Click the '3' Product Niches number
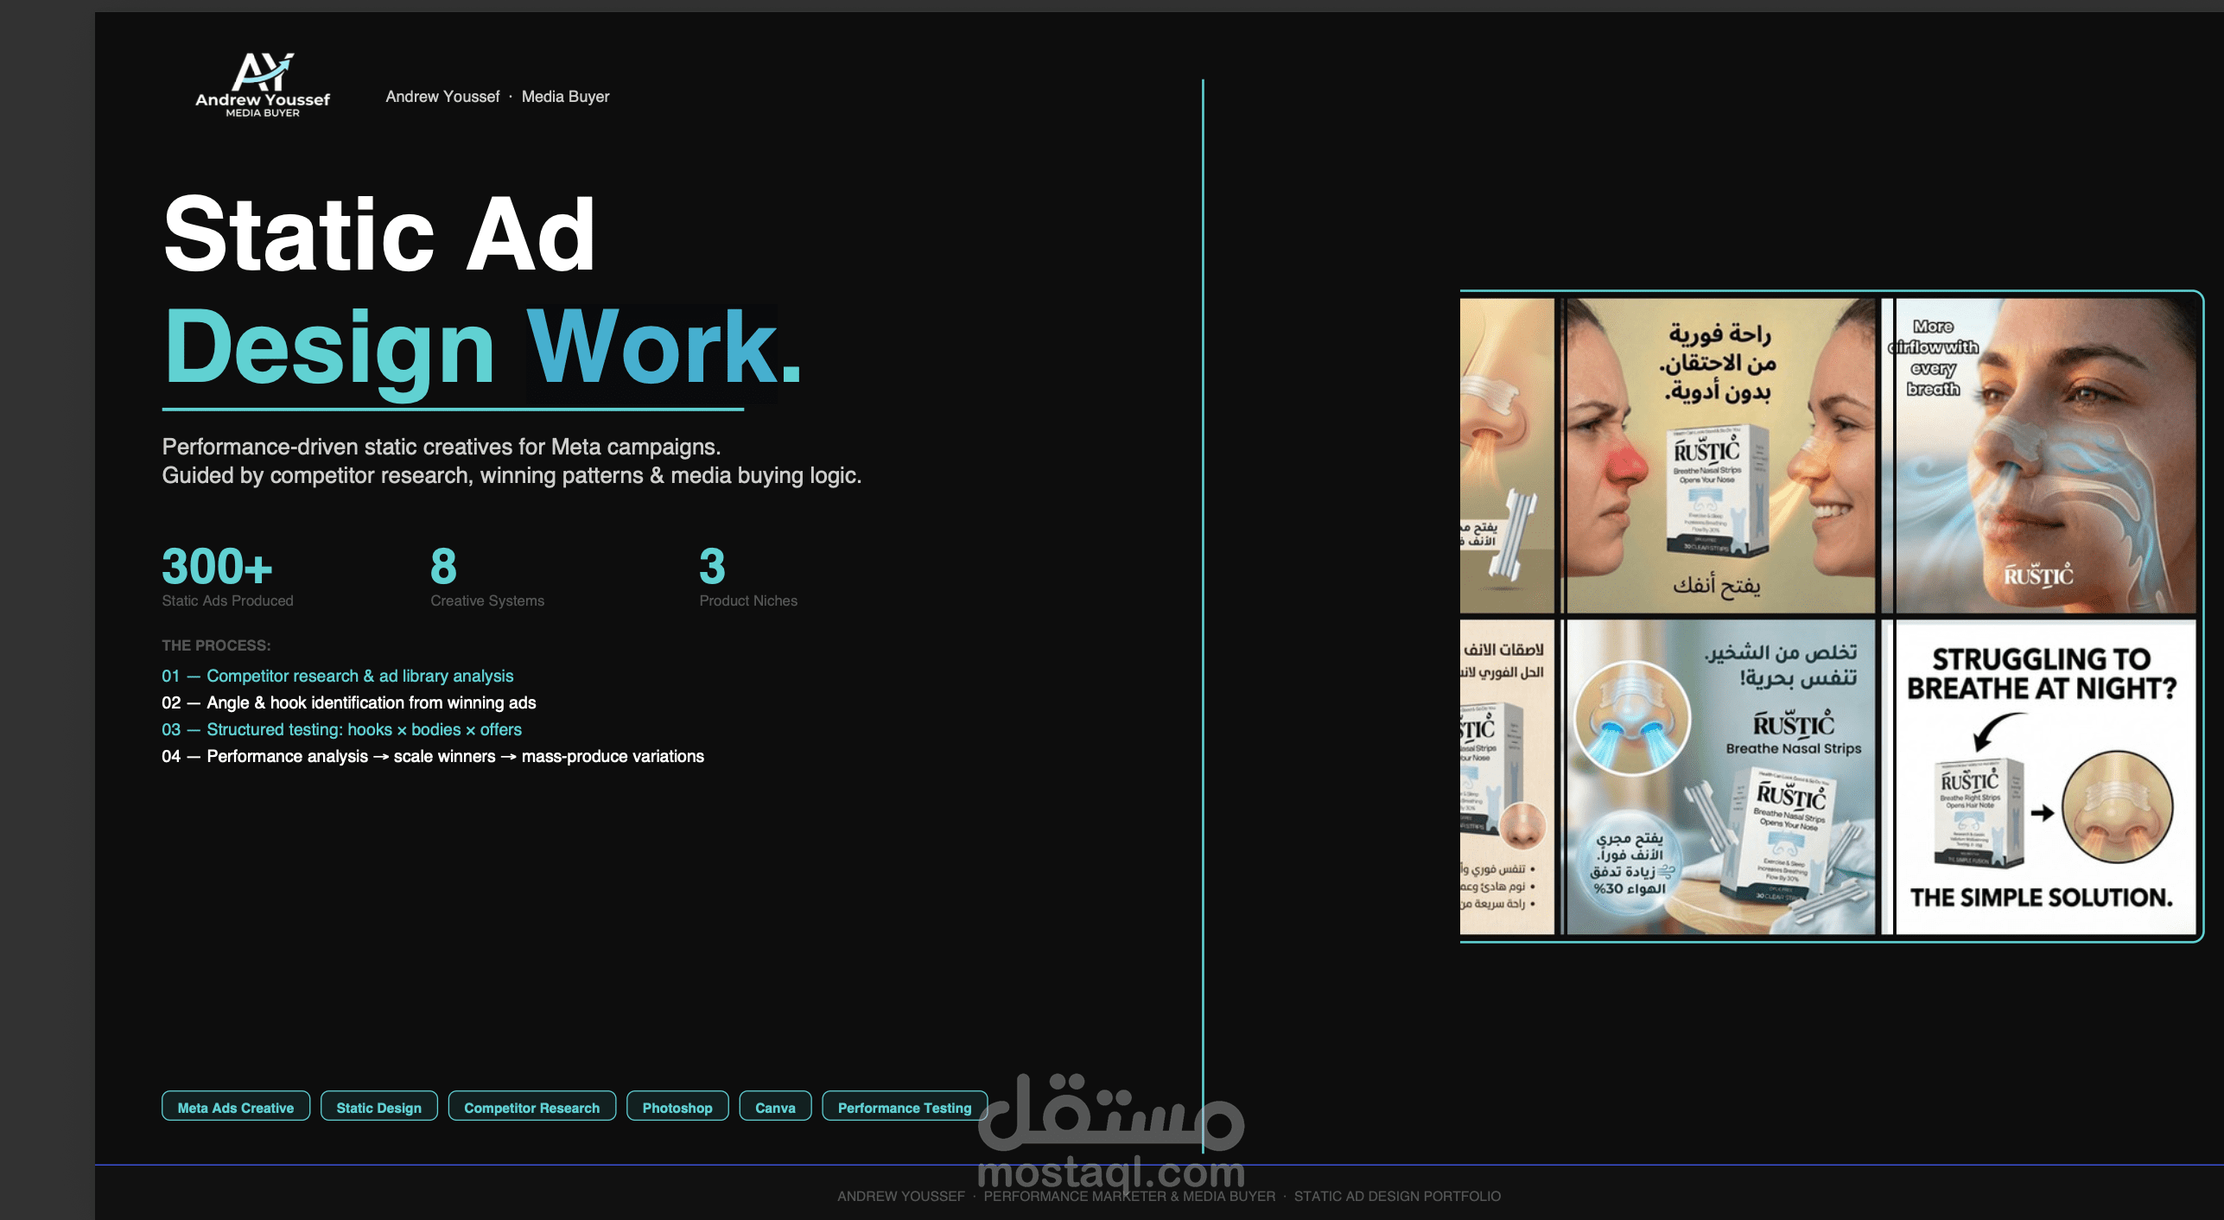 click(x=712, y=567)
